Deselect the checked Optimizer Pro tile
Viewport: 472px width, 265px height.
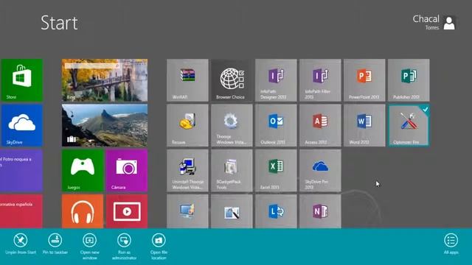409,125
